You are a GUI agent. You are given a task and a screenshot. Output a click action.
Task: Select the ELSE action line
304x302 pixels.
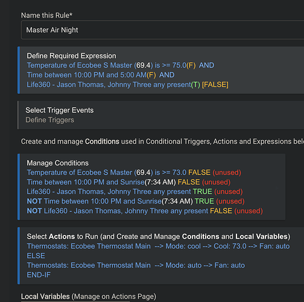point(36,255)
